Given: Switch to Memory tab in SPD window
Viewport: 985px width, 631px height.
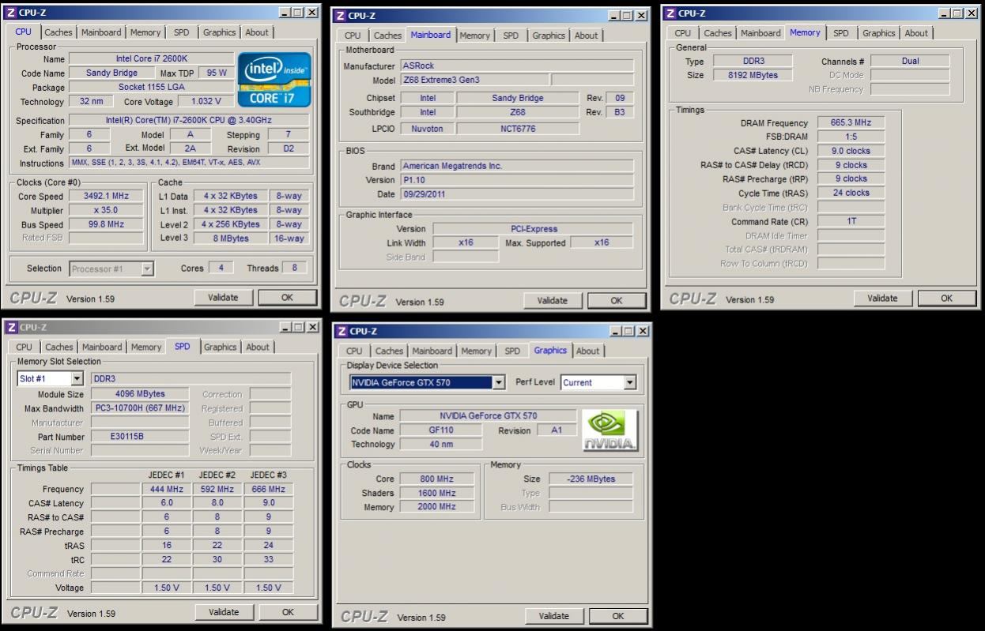Looking at the screenshot, I should (146, 347).
